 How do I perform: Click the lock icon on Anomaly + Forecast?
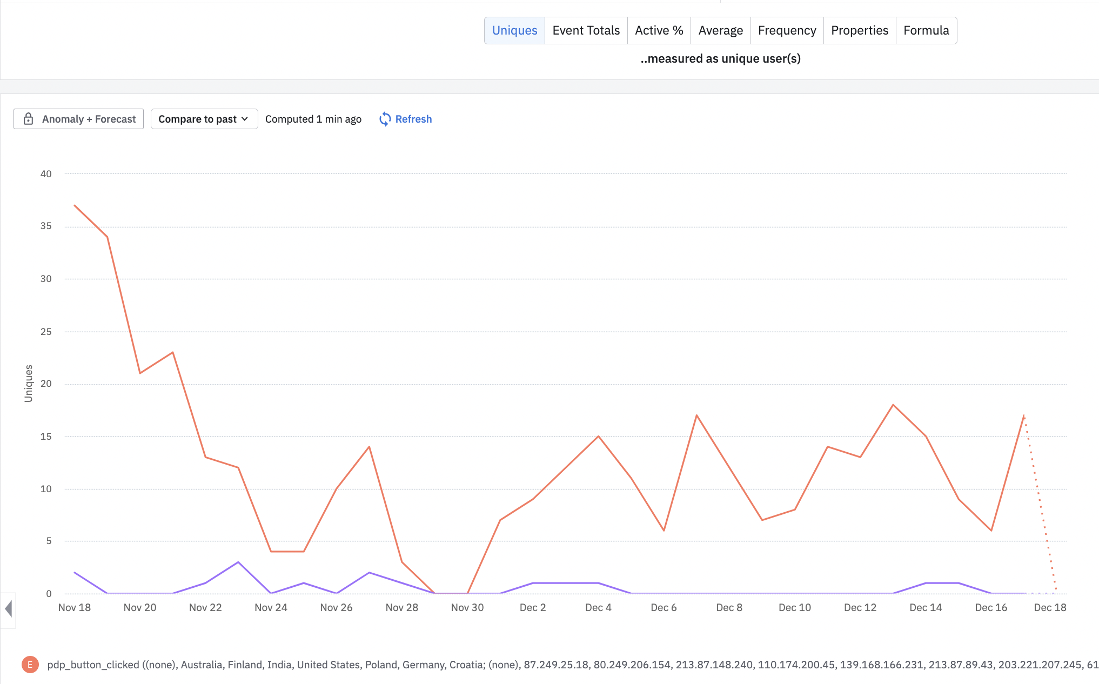pyautogui.click(x=29, y=119)
